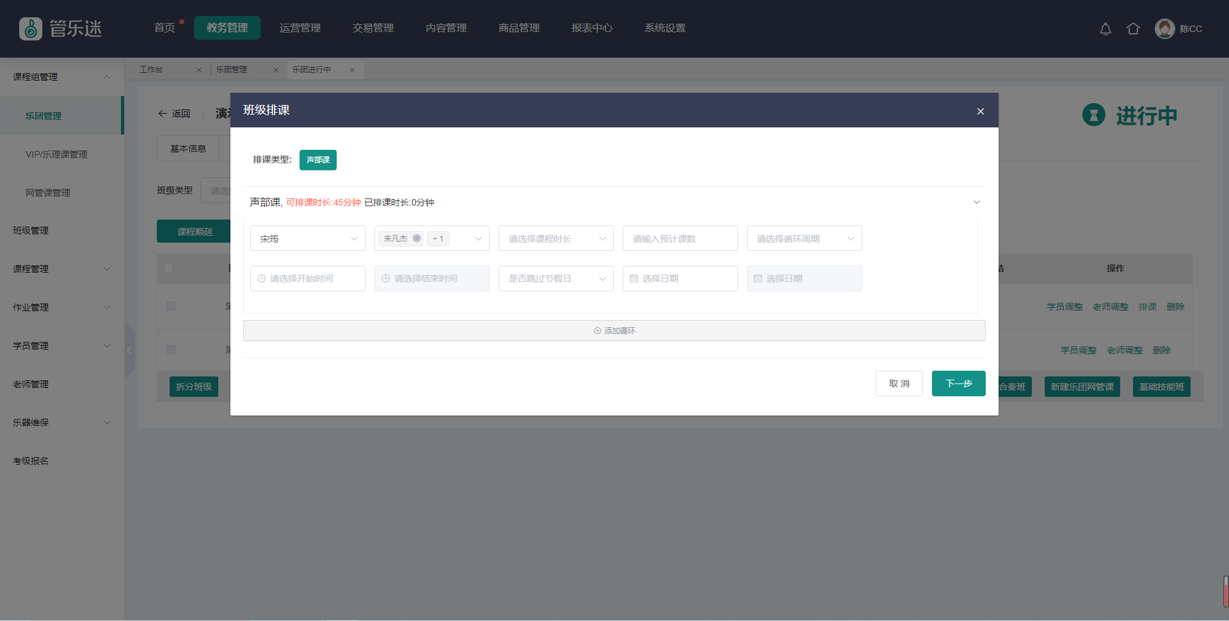Close the 工作台 tab

(x=199, y=70)
